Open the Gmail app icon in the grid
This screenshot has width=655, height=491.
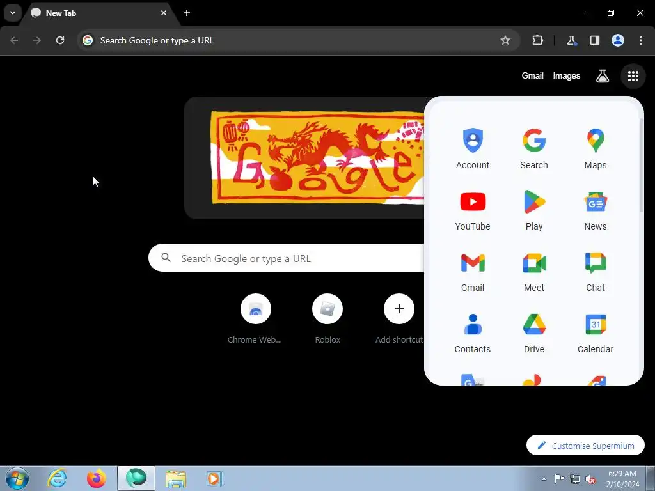tap(473, 271)
